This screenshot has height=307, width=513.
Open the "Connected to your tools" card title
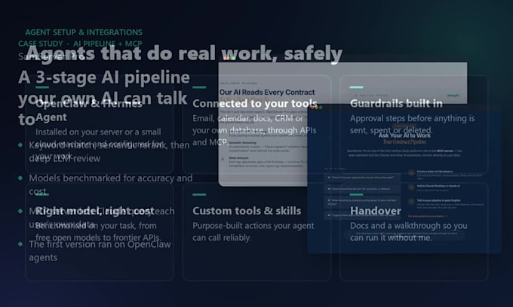tap(254, 103)
